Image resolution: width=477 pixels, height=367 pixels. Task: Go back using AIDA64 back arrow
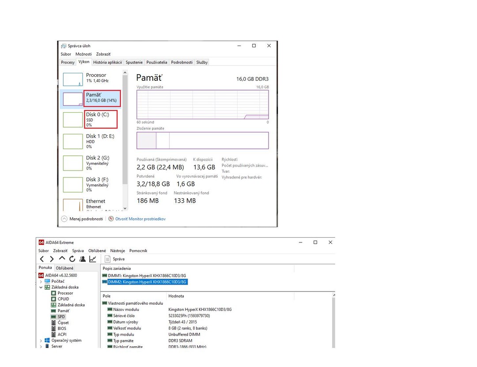coord(42,259)
